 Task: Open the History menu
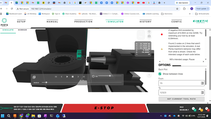146,22
